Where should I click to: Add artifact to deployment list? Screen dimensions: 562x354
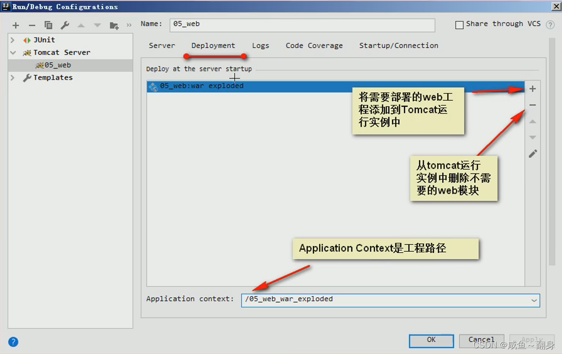click(533, 88)
